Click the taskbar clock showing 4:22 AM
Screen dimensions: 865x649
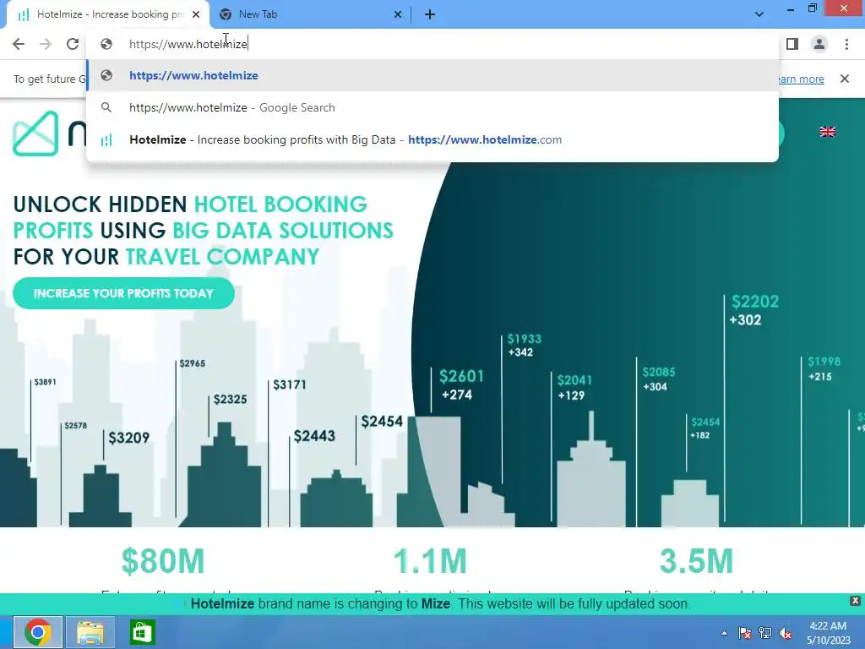[x=828, y=633]
